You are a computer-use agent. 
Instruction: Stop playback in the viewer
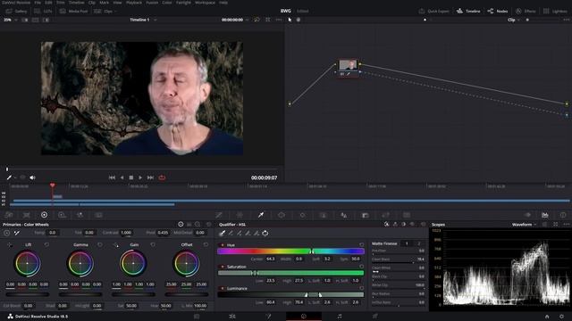[131, 177]
